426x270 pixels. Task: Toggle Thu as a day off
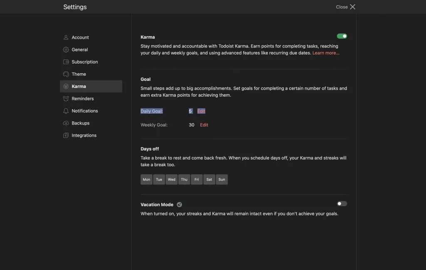point(184,179)
